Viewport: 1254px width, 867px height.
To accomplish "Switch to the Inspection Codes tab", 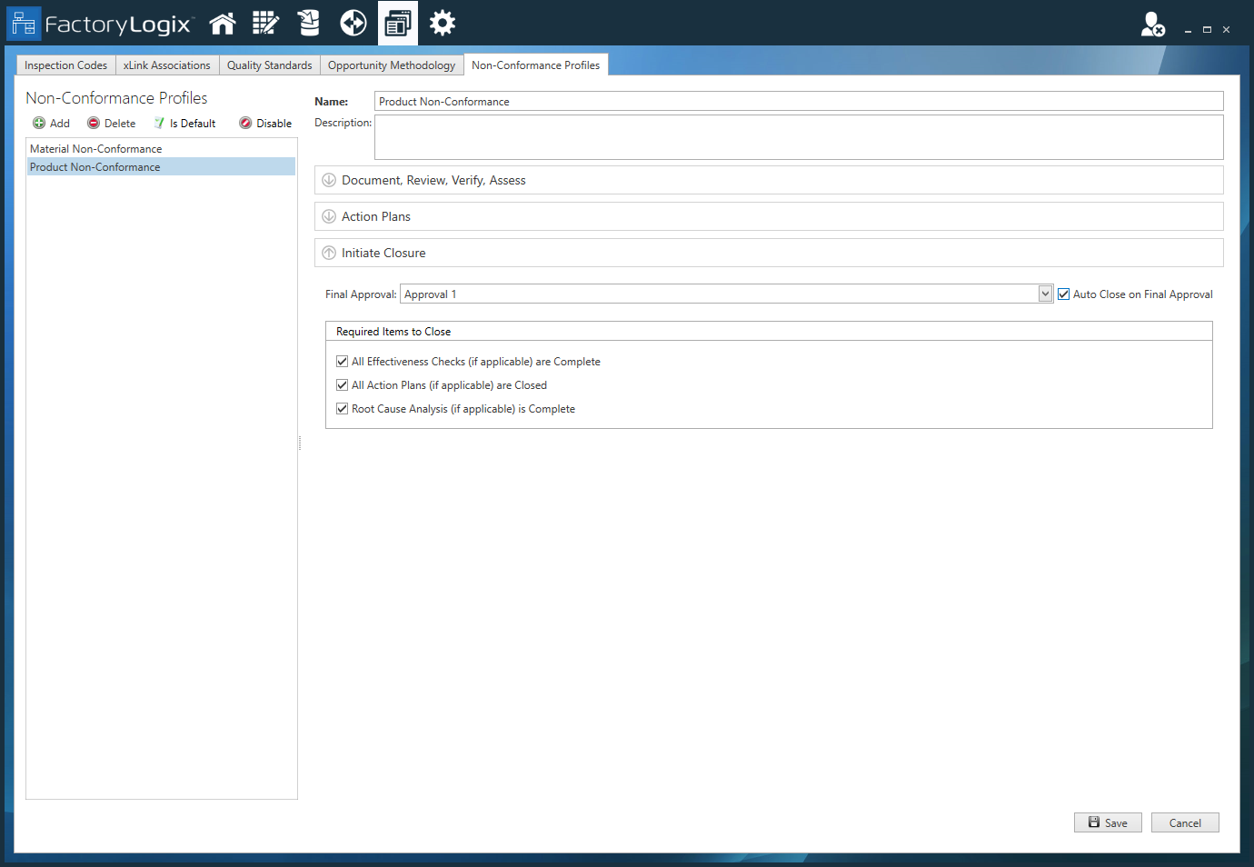I will click(65, 65).
